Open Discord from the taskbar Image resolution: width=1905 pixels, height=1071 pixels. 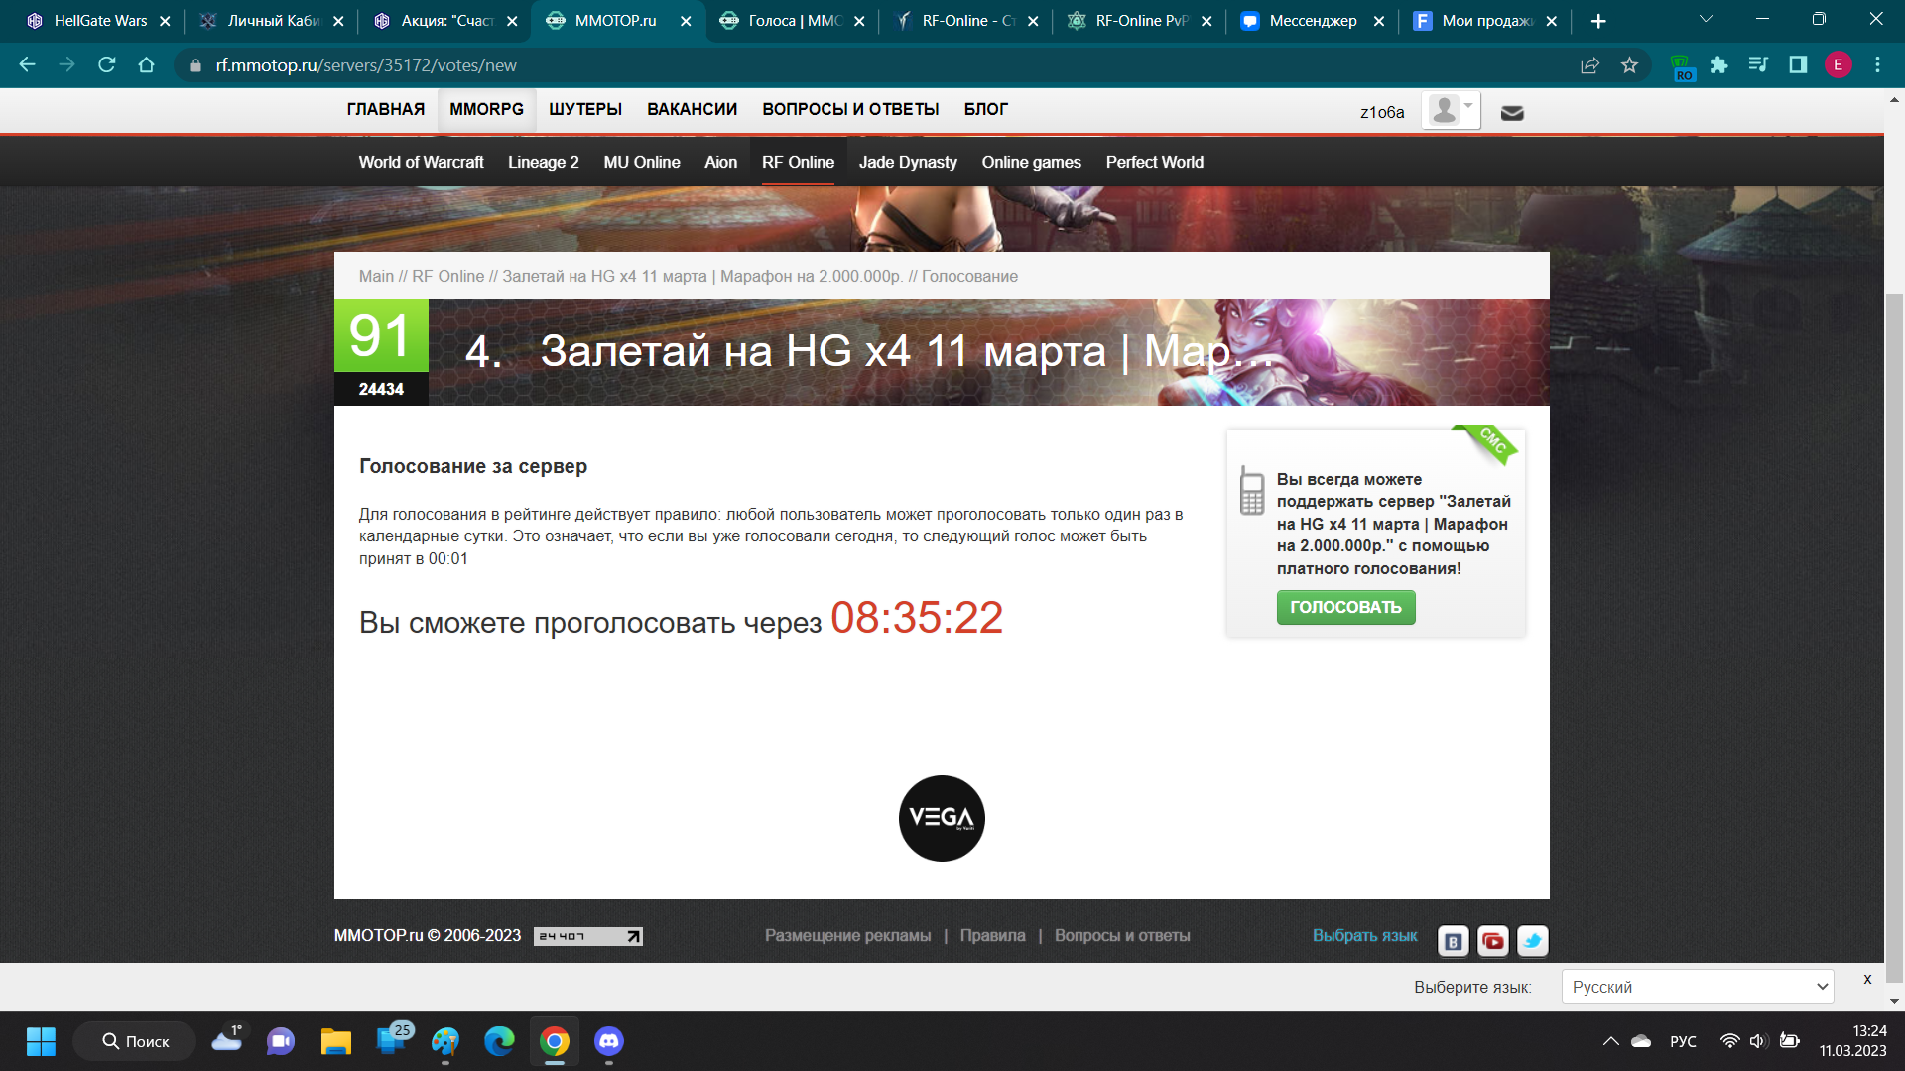coord(608,1041)
